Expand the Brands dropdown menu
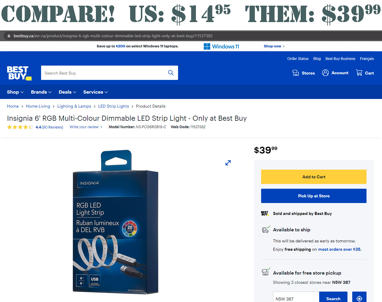This screenshot has width=382, height=302. (41, 92)
